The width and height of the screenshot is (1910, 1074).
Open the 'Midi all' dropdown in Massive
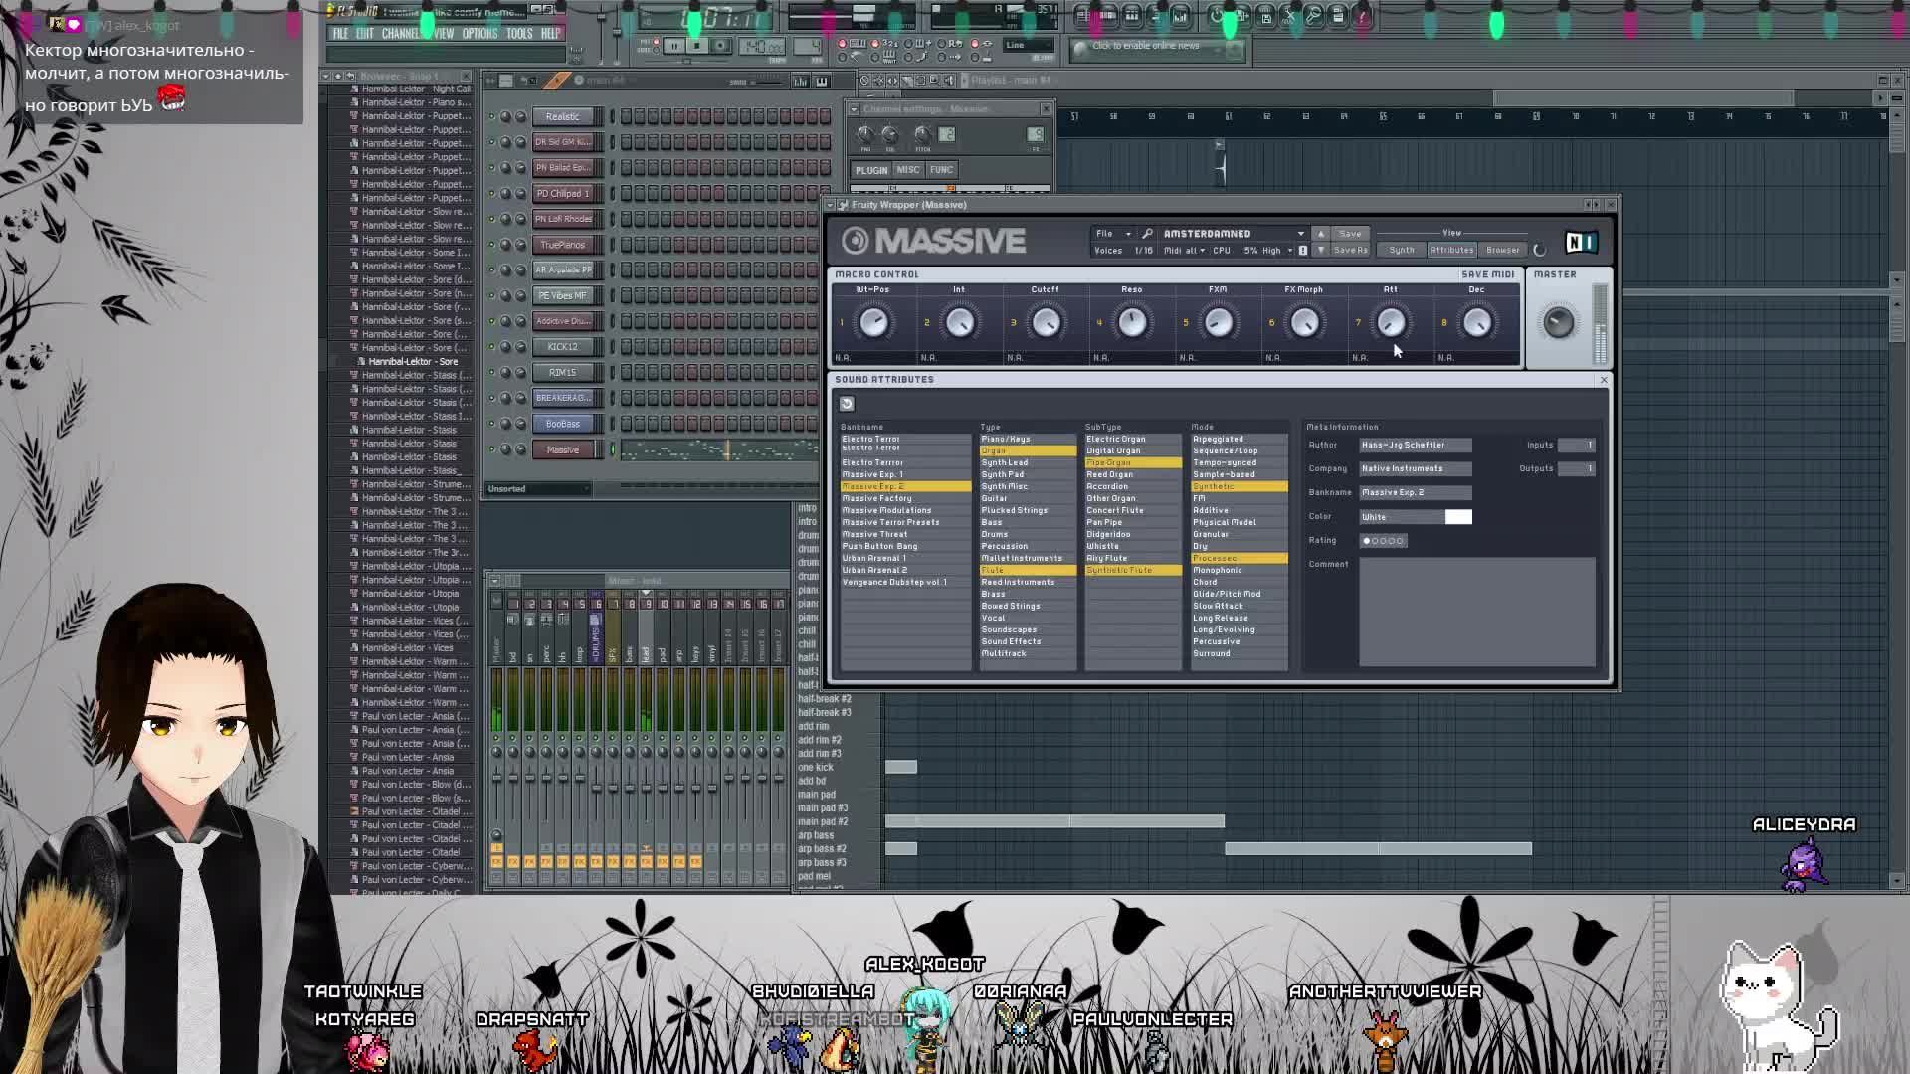click(x=1184, y=251)
